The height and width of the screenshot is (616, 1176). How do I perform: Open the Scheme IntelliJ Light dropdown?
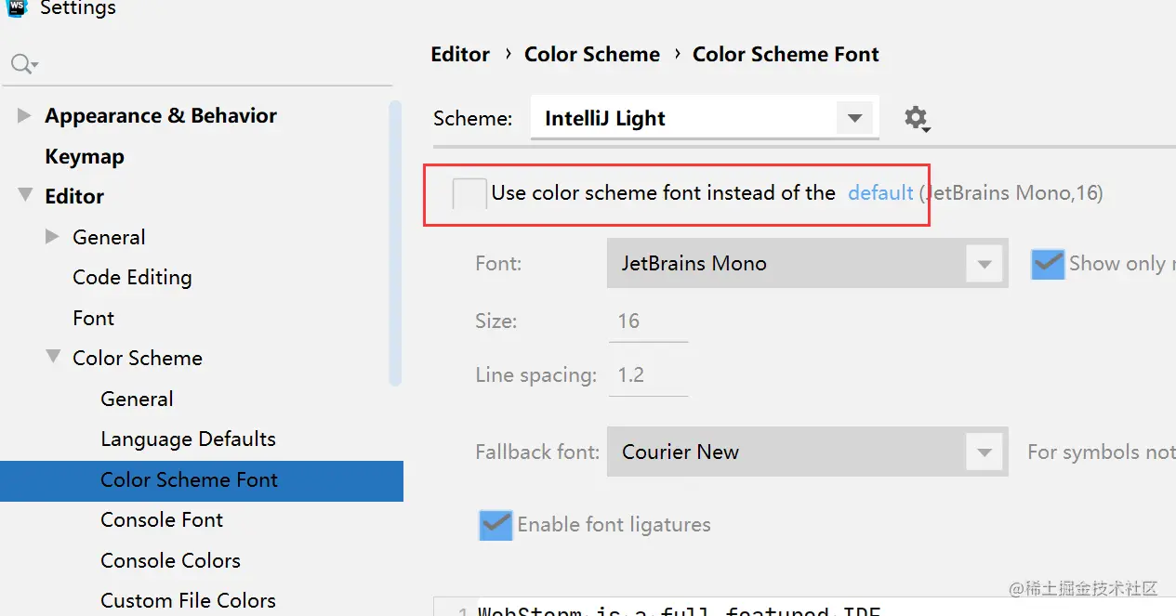[705, 119]
